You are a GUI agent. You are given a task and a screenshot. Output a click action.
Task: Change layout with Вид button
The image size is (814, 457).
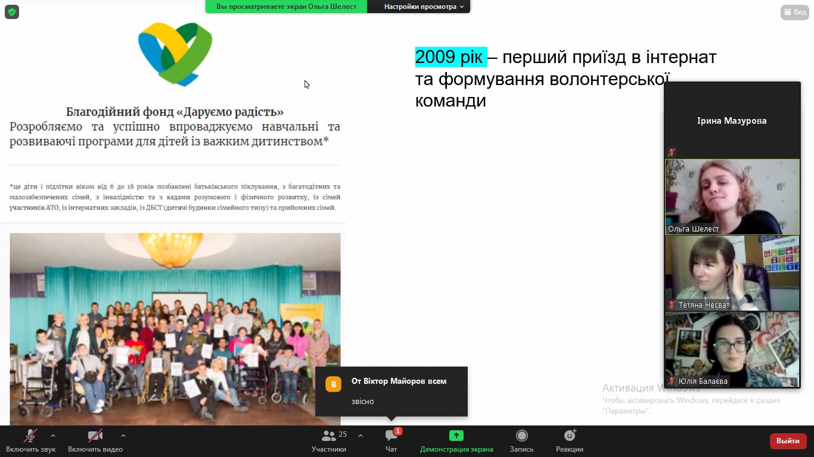tap(795, 12)
